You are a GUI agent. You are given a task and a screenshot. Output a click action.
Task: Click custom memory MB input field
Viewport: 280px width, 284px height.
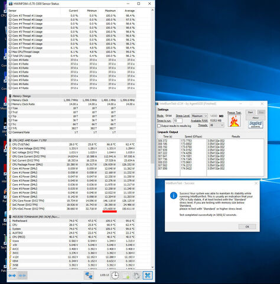pos(213,116)
